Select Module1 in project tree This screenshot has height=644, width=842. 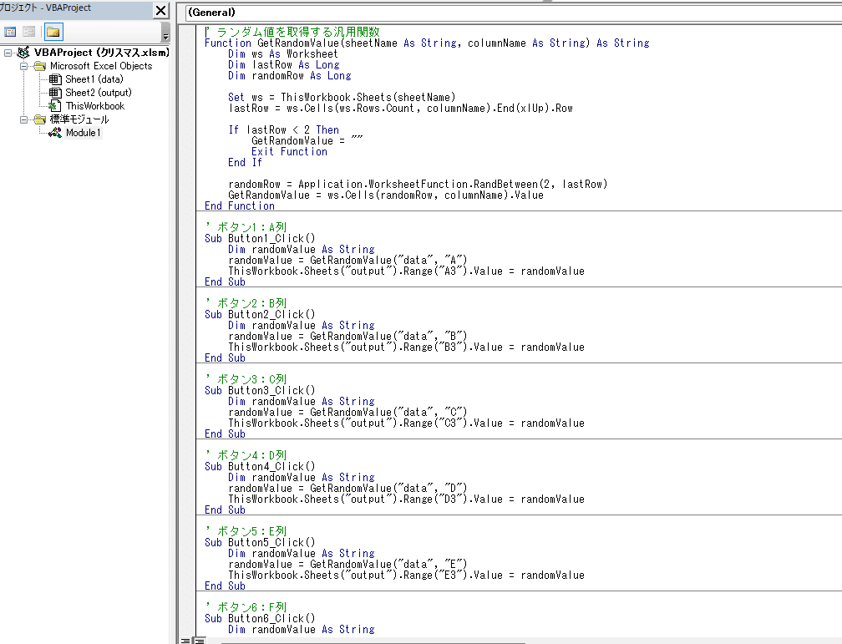click(x=83, y=133)
